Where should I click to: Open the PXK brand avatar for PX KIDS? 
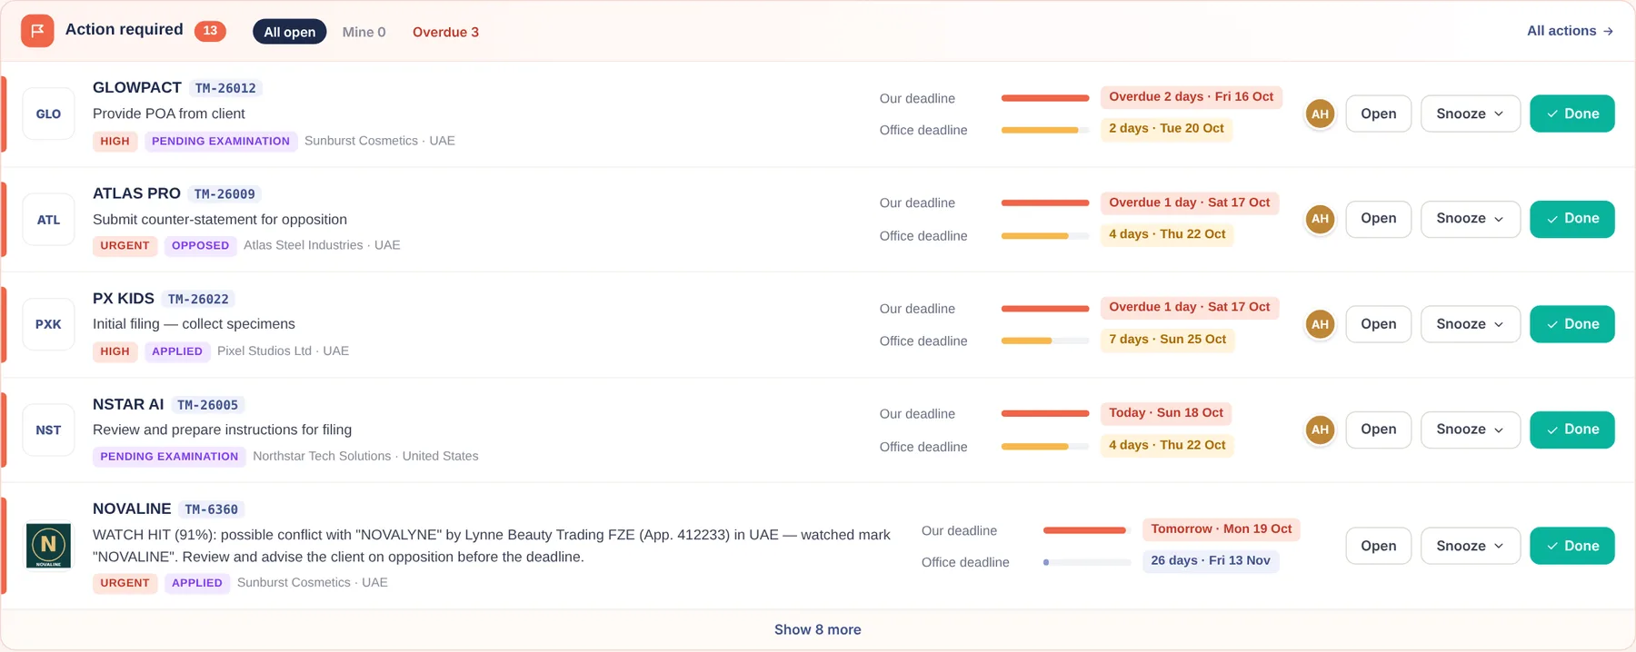(48, 324)
